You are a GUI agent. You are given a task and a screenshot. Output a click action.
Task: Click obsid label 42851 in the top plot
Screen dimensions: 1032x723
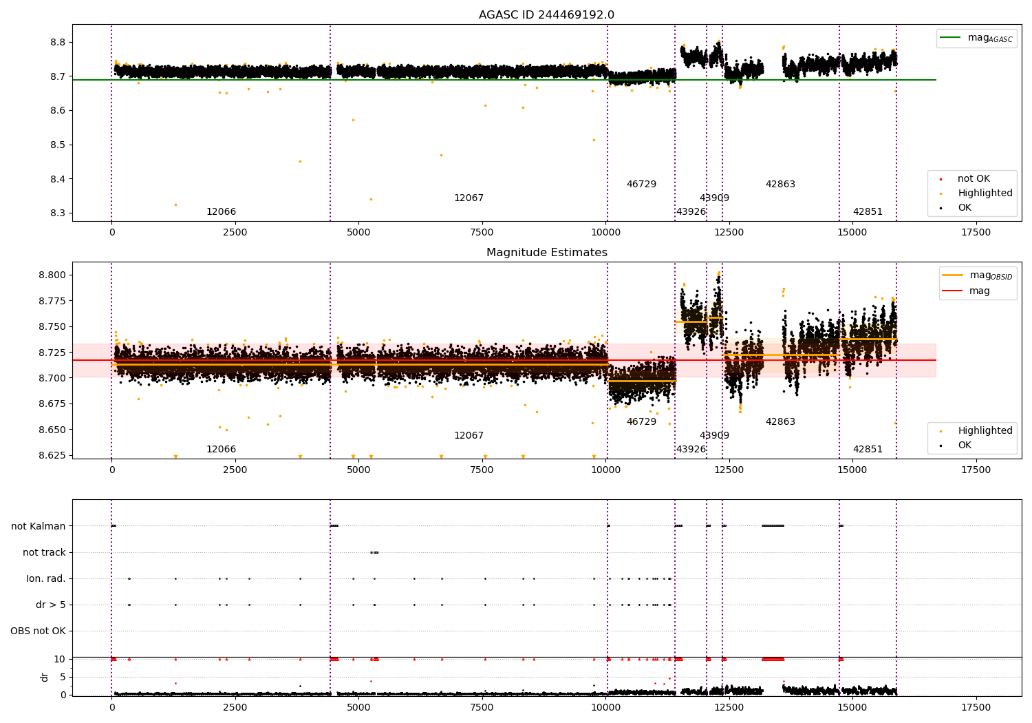(868, 212)
